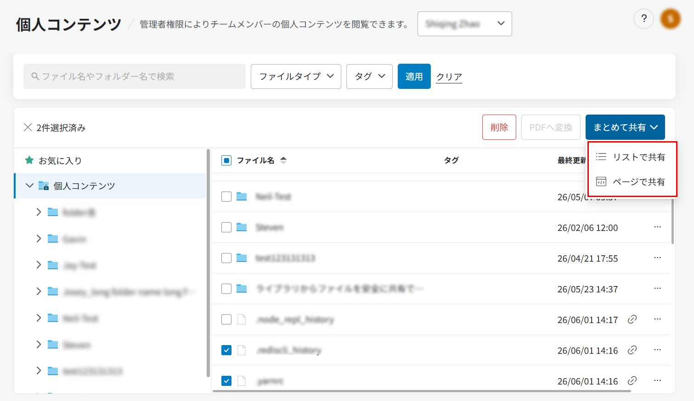Image resolution: width=694 pixels, height=401 pixels.
Task: Open the ライブラリから… folder name
Action: point(340,289)
